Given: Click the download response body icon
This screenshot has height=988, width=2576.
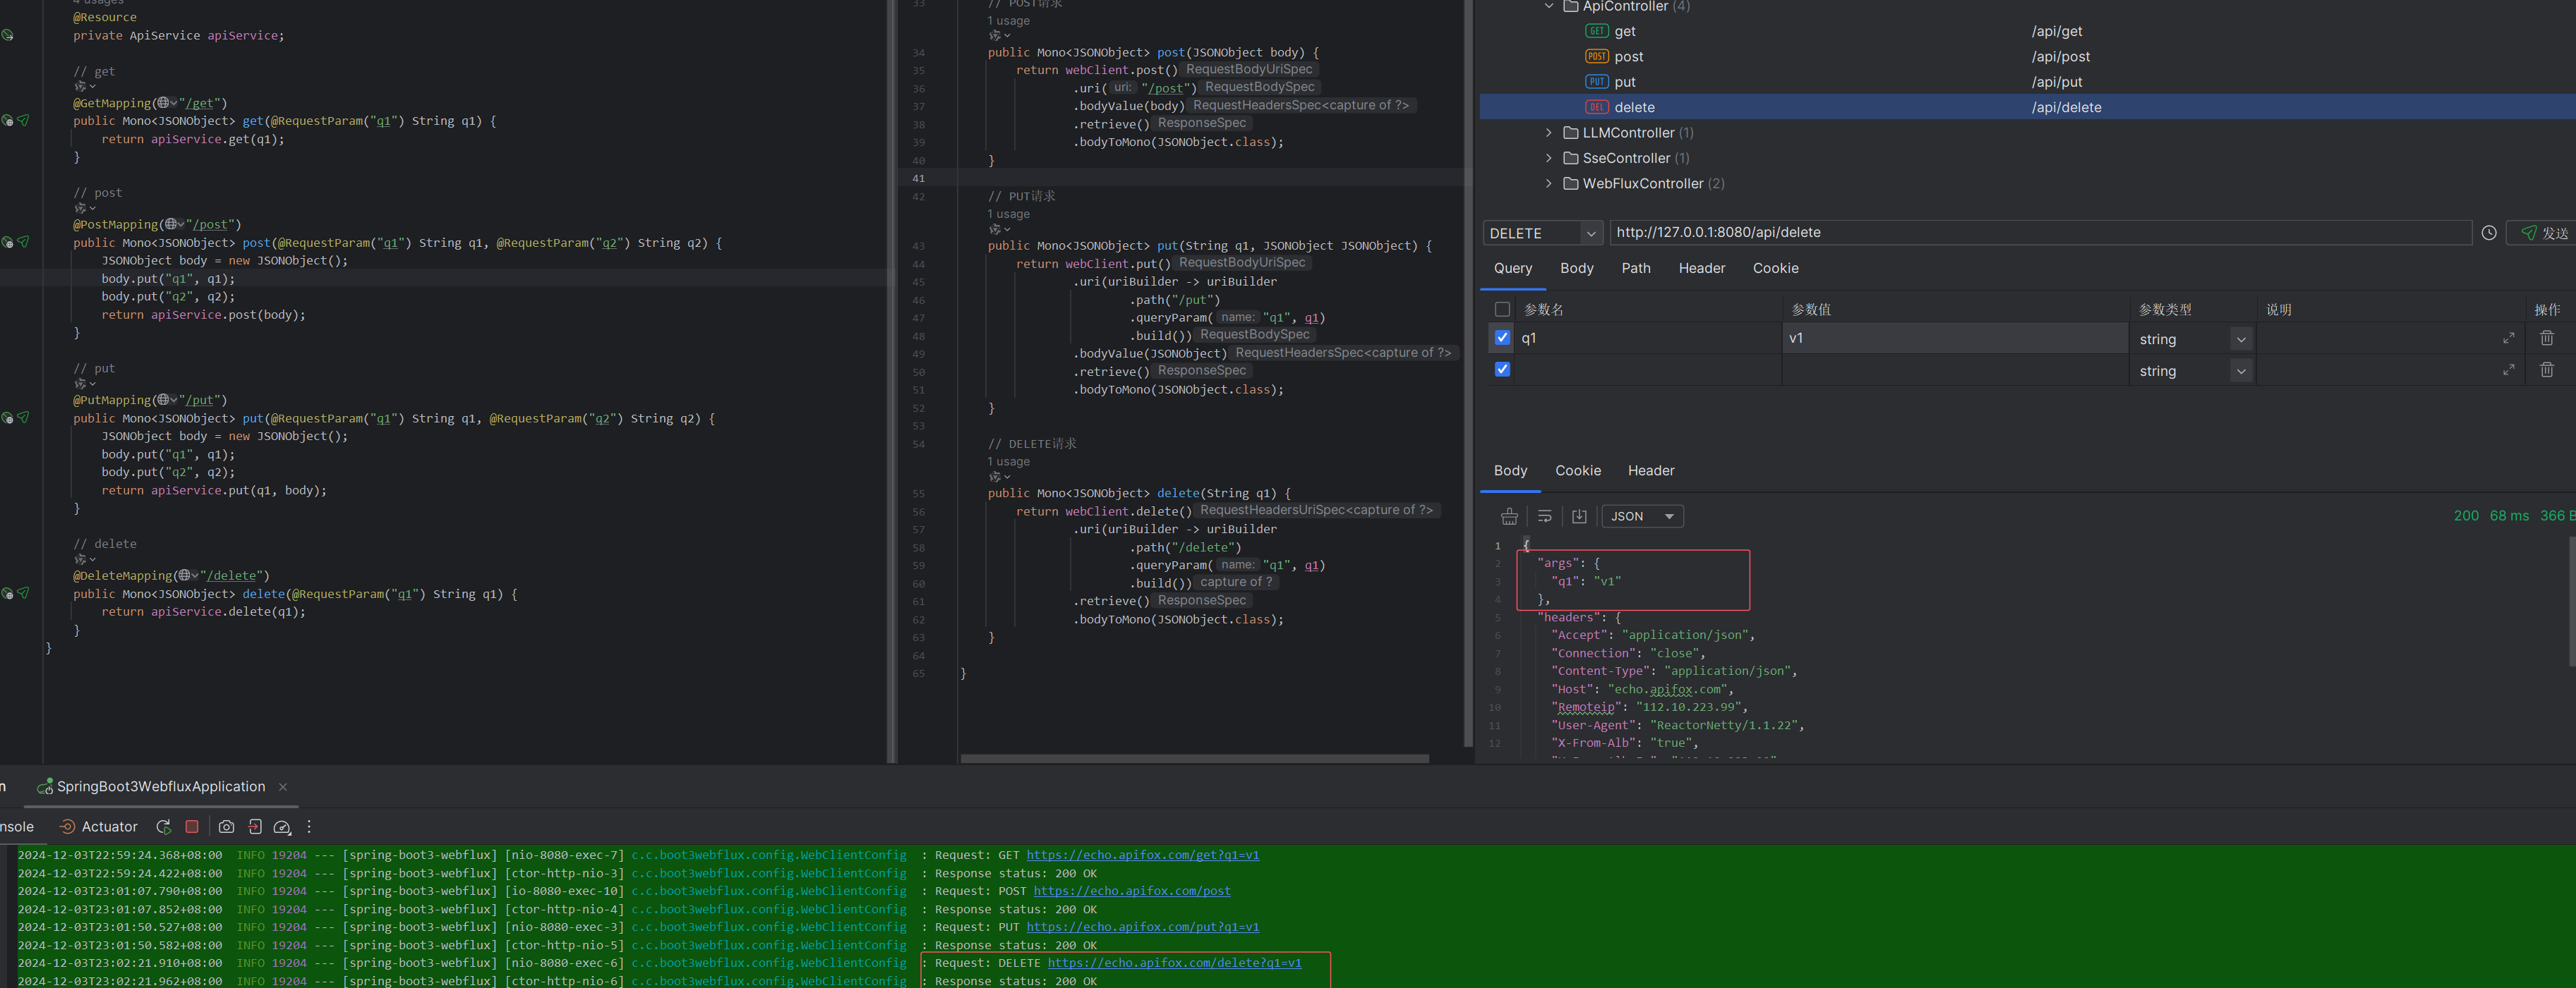Looking at the screenshot, I should point(1579,516).
